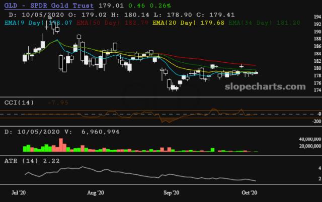Click the Sep '20 date axis marker
322x202 pixels.
[171, 193]
